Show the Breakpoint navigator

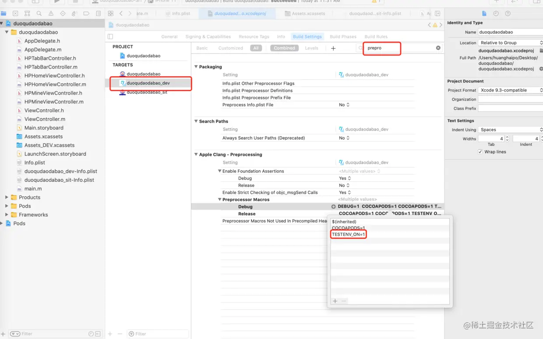click(86, 14)
